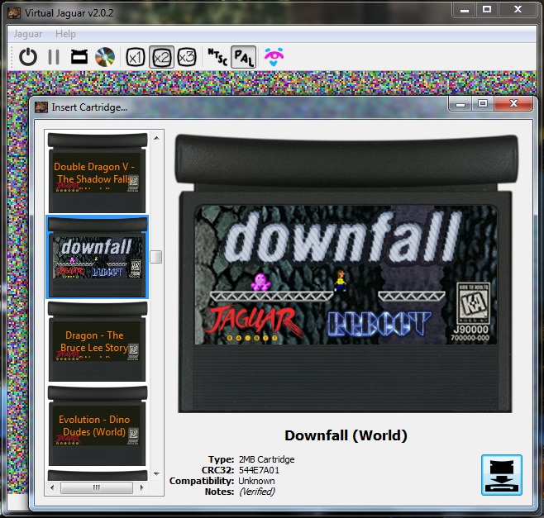Close the Virtual Jaguar v2.0.2 window
544x518 pixels.
(x=518, y=9)
